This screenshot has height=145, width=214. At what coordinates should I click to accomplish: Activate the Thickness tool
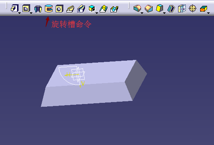click(x=182, y=9)
